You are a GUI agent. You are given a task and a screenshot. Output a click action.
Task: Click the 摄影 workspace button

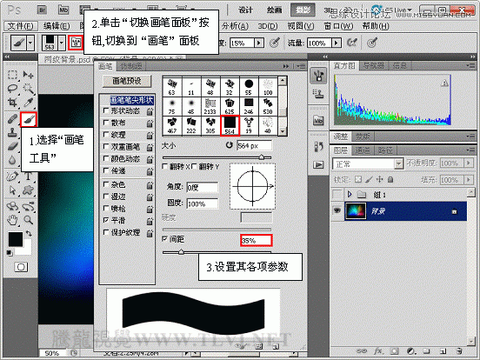[x=303, y=10]
